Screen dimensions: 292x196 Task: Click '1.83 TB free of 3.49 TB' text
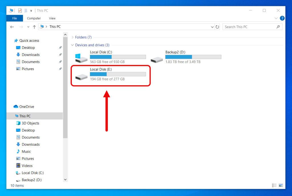tap(183, 62)
